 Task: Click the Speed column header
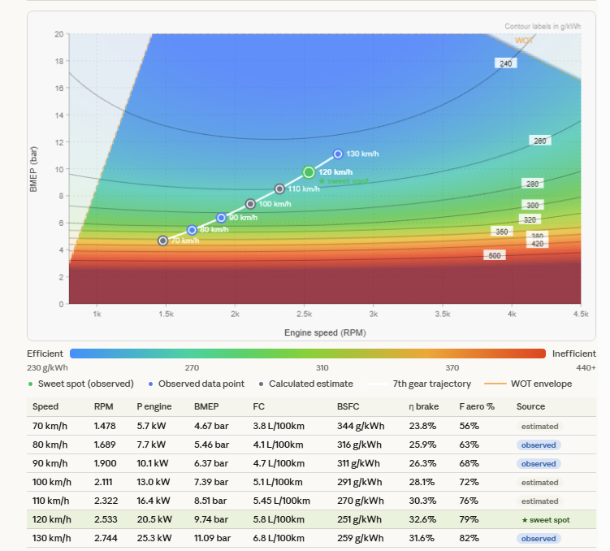(x=45, y=406)
